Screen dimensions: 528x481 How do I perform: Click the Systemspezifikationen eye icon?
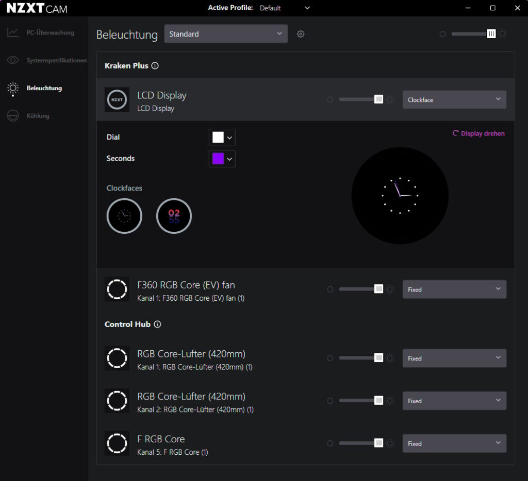(x=13, y=60)
